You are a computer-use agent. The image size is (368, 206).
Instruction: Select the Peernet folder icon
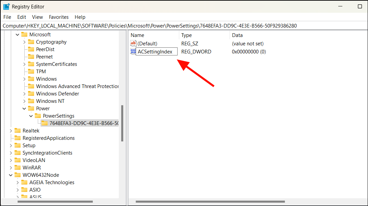(31, 57)
